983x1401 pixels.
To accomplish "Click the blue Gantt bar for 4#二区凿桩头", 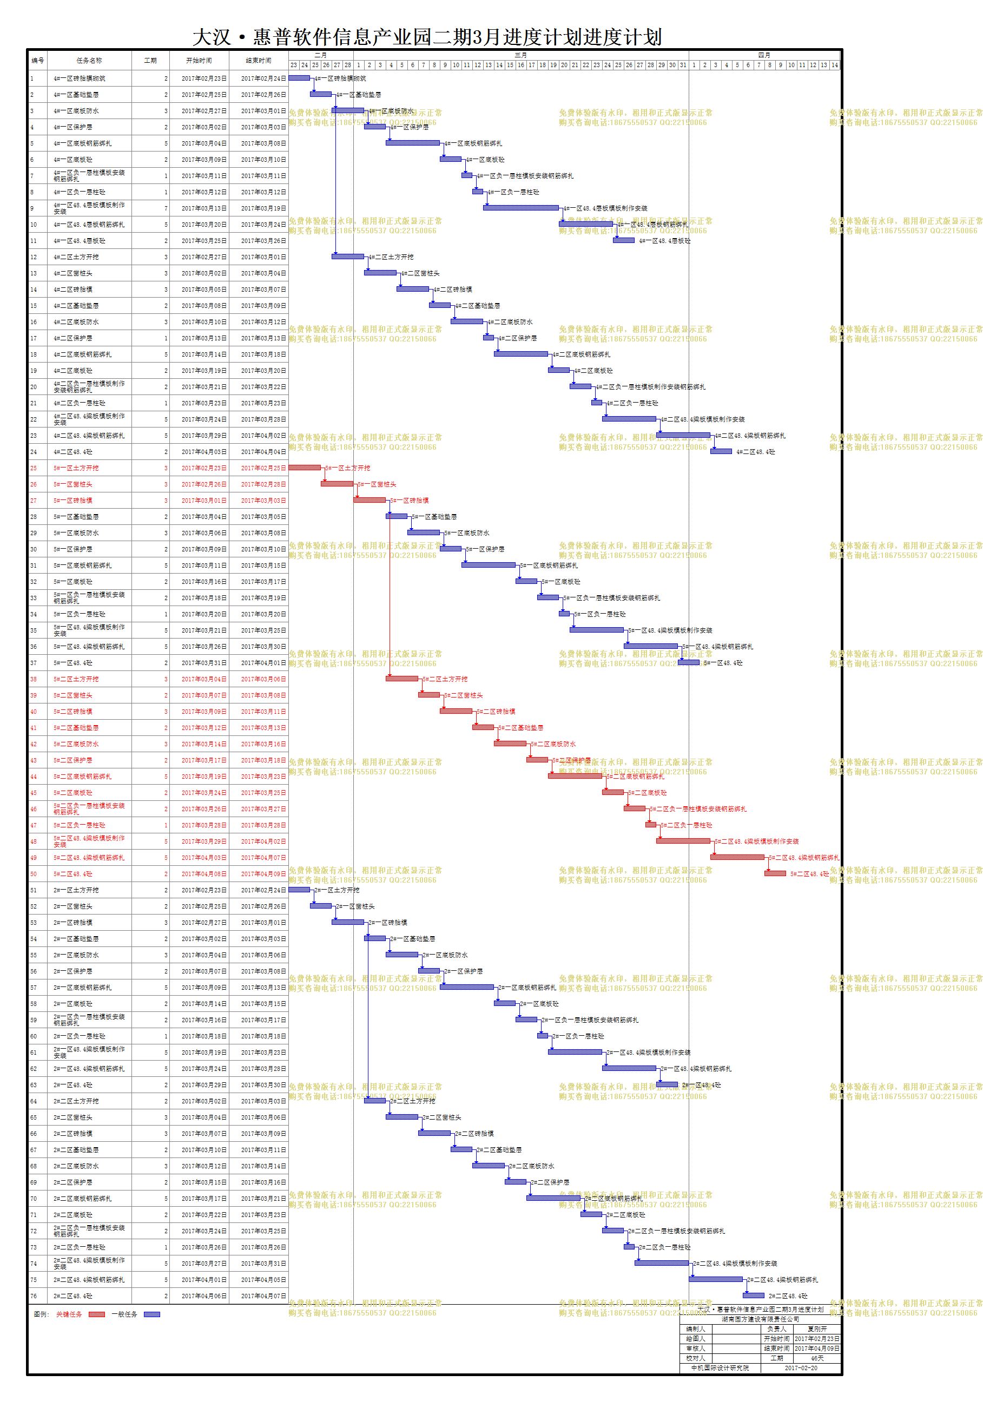I will pos(380,272).
